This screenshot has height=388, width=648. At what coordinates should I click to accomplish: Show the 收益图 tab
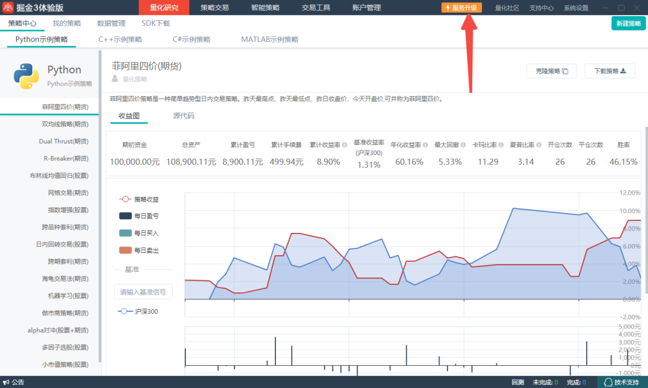(x=129, y=116)
